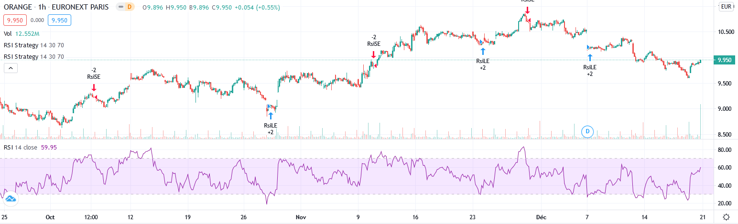
Task: Click the blue 9.950 buy price button
Action: [x=61, y=20]
